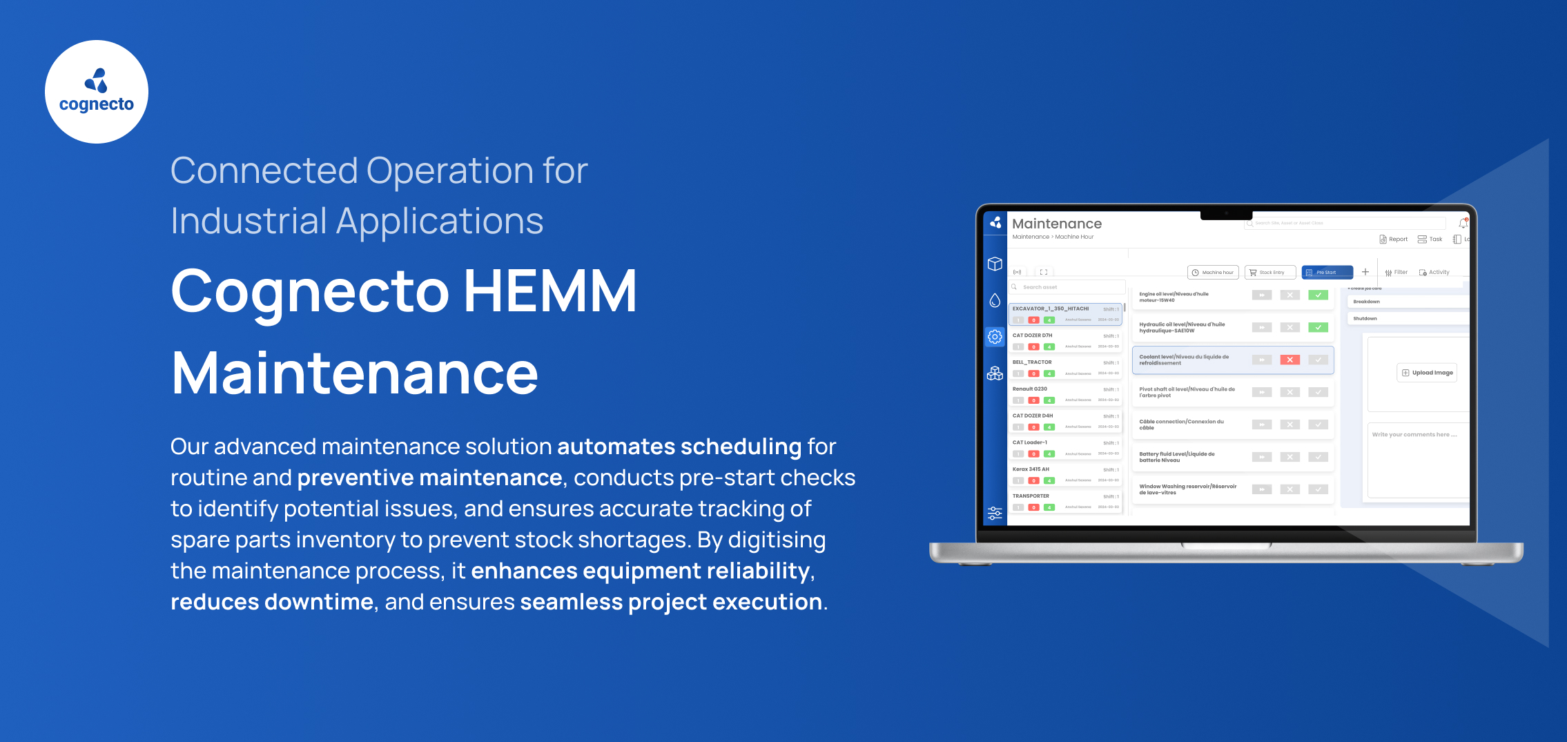
Task: Mark Window Washing reservoir as failed
Action: [x=1290, y=490]
